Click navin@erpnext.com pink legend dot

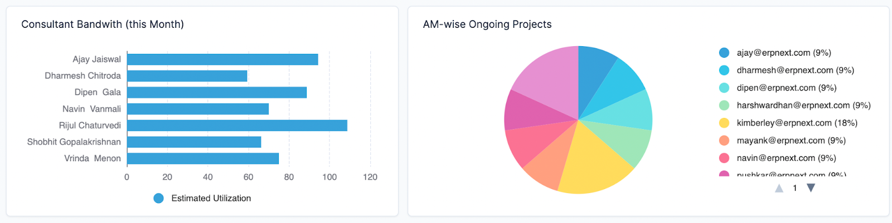point(724,158)
